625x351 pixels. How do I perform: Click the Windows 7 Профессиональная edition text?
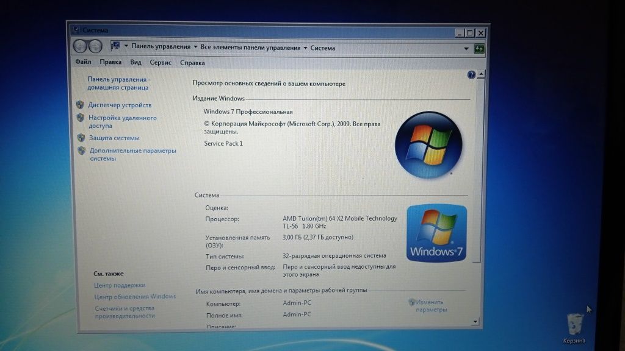click(248, 112)
